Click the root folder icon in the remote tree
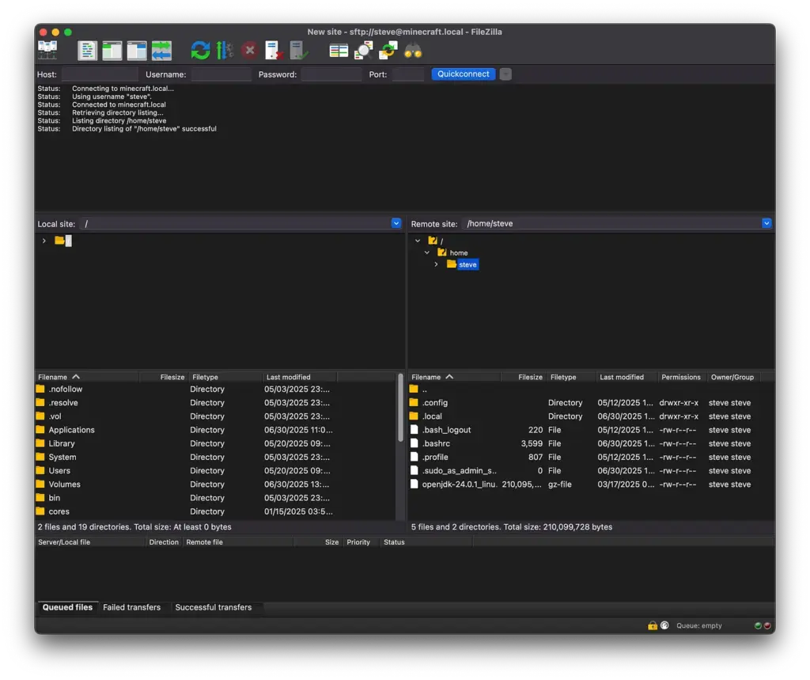Viewport: 810px width, 680px height. pos(433,241)
